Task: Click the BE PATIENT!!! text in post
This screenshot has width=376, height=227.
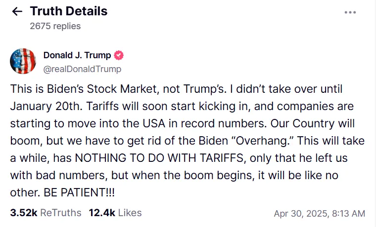Action: [79, 192]
